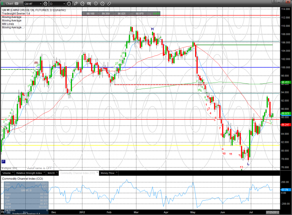Click the AutoFrame is OFF label
This screenshot has width=292, height=215.
pyautogui.click(x=40, y=168)
